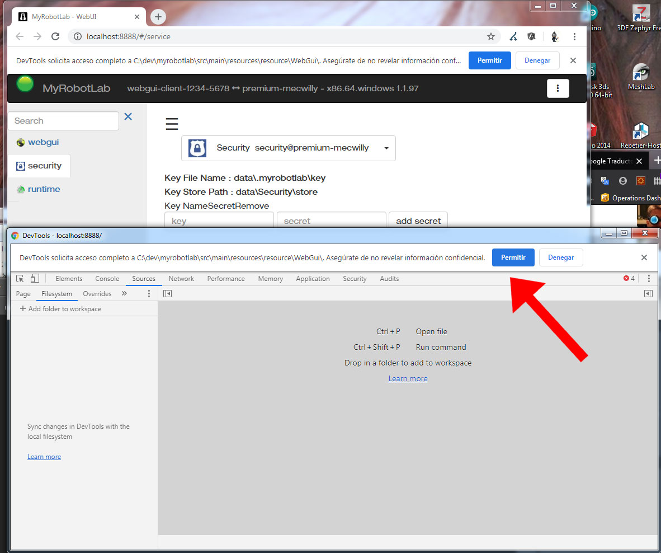The image size is (661, 553).
Task: Click Denegar in the DevTools window
Action: [561, 257]
